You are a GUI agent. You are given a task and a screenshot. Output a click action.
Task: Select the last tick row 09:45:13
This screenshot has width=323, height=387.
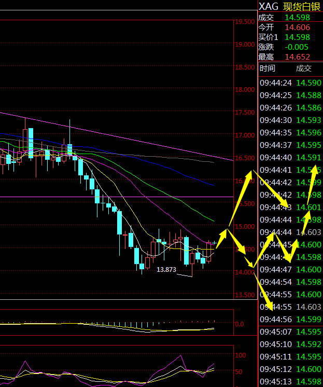290,382
